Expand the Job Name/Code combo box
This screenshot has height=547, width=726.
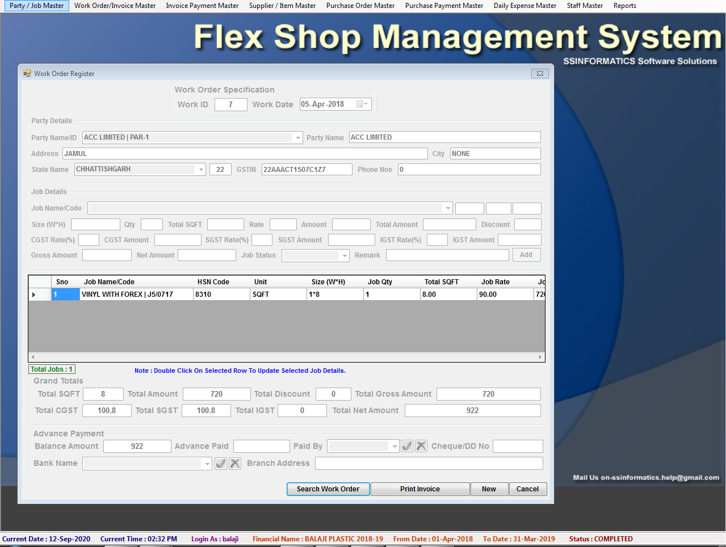[448, 208]
